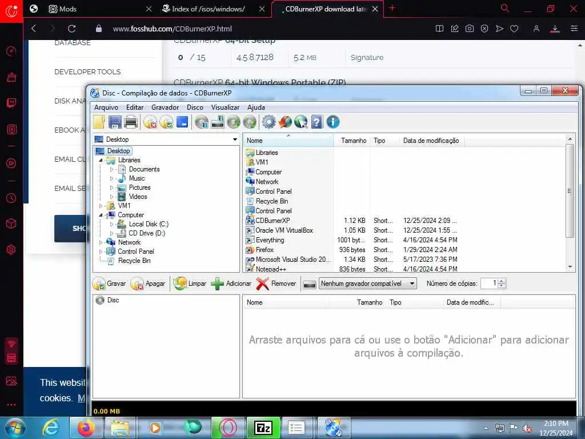
Task: Click the burn disc icon with green check
Action: [166, 122]
